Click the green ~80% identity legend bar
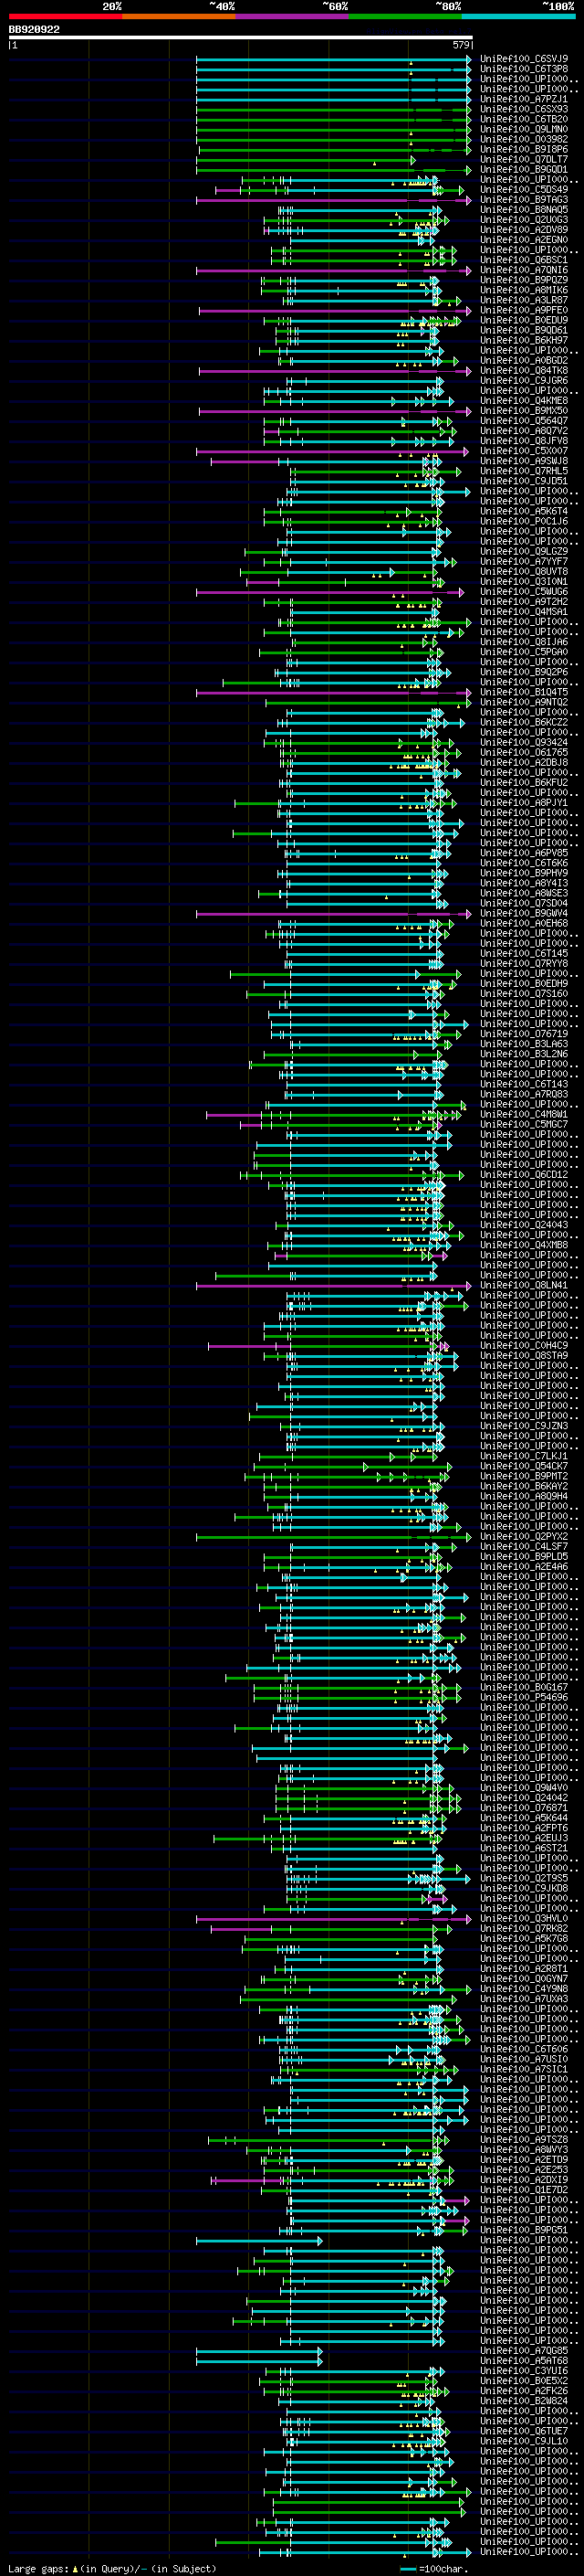Viewport: 584px width, 2576px height. (x=405, y=16)
